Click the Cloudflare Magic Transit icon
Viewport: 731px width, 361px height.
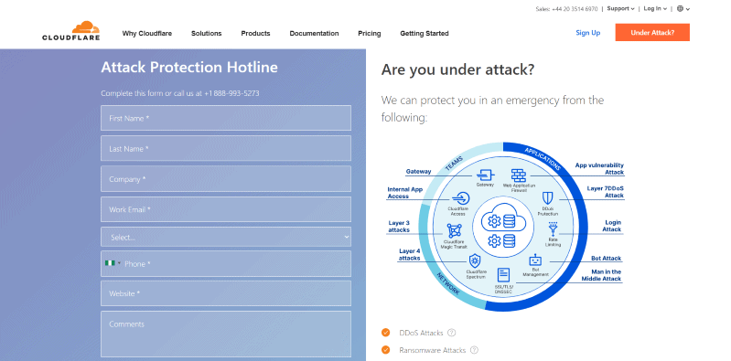pyautogui.click(x=454, y=230)
